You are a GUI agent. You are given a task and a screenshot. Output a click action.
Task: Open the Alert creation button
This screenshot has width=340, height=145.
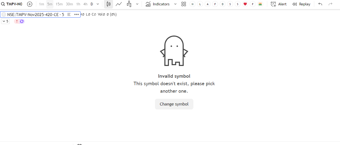pyautogui.click(x=279, y=4)
